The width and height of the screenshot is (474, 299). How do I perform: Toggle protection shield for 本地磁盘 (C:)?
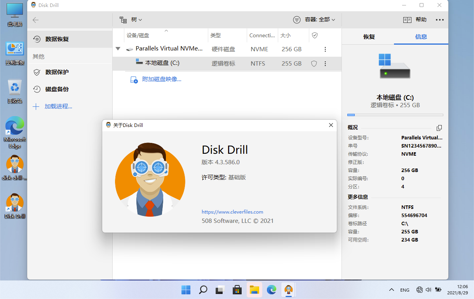point(314,64)
